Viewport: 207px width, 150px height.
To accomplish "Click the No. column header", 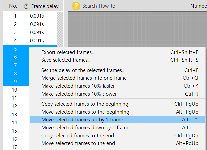I will coord(13,6).
